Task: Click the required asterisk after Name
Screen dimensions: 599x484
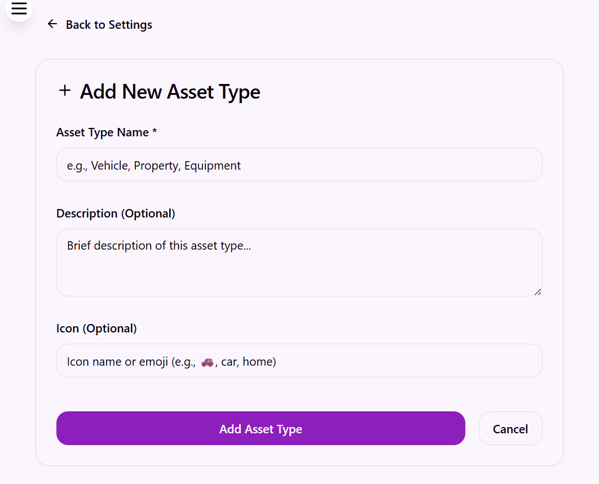Action: [x=155, y=131]
